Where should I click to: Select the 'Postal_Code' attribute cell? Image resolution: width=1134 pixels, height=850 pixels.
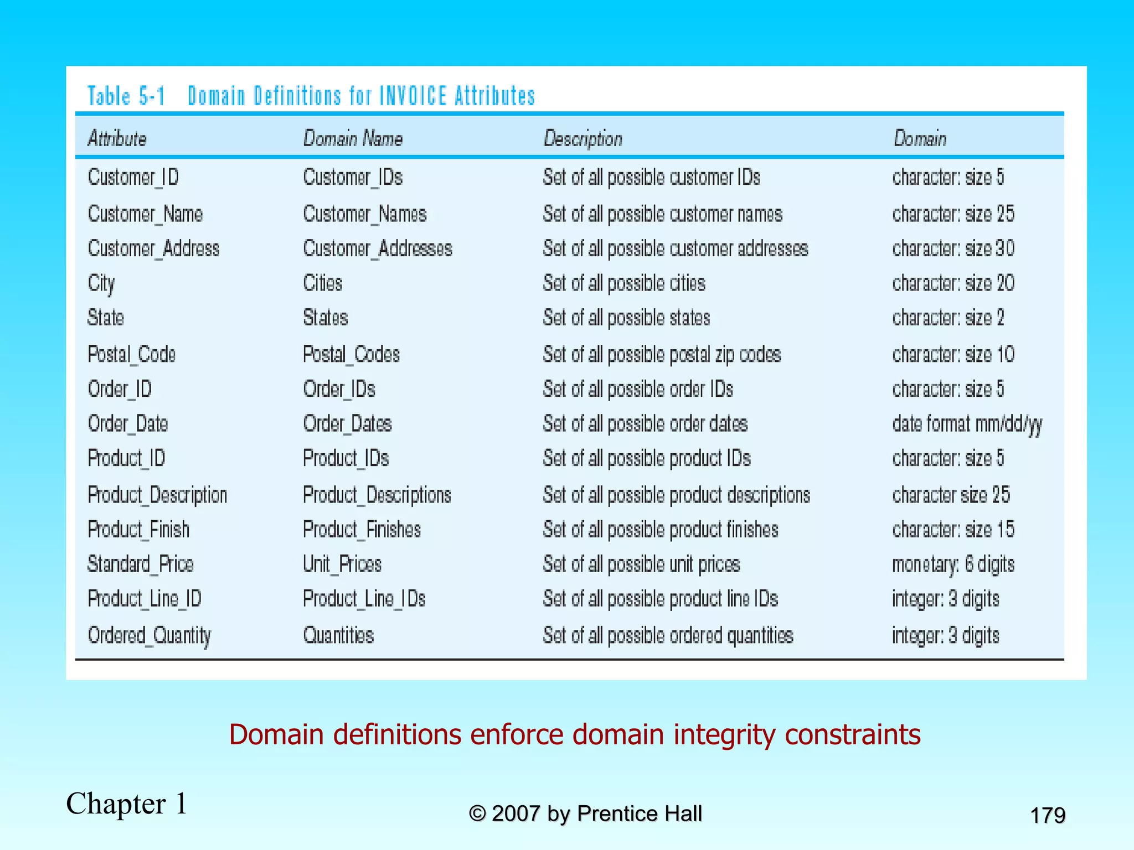pyautogui.click(x=132, y=354)
